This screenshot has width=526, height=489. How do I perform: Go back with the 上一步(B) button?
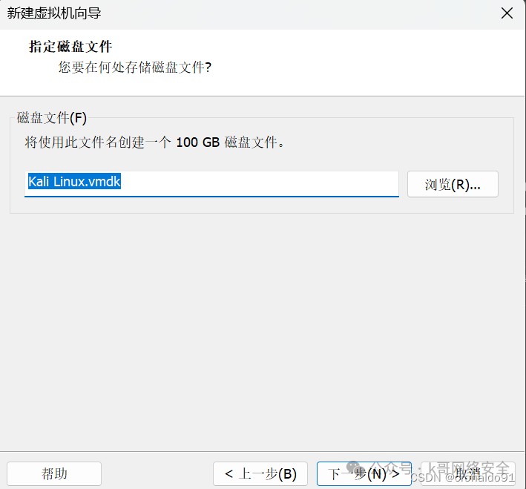click(x=260, y=473)
